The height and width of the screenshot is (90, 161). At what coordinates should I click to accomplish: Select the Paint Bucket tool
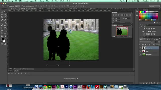pos(5,25)
